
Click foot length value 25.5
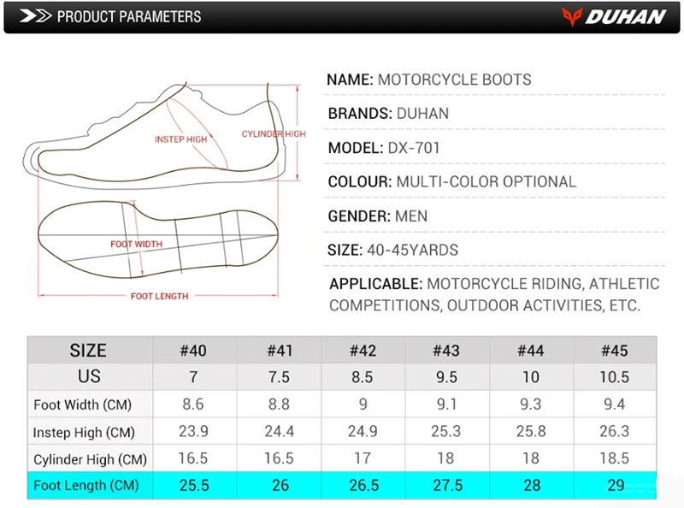(194, 485)
